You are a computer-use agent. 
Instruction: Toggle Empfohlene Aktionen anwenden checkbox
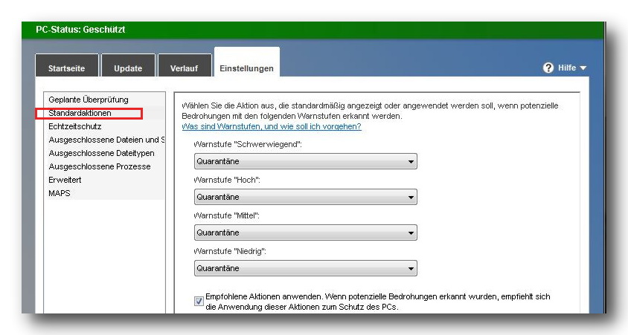(x=199, y=301)
